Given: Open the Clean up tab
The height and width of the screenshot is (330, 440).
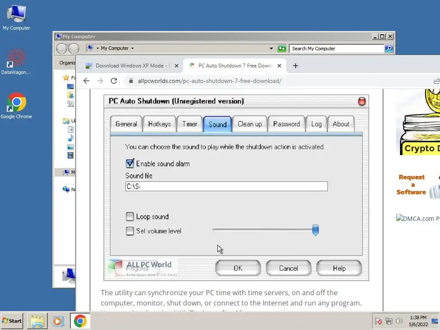Looking at the screenshot, I should (250, 124).
